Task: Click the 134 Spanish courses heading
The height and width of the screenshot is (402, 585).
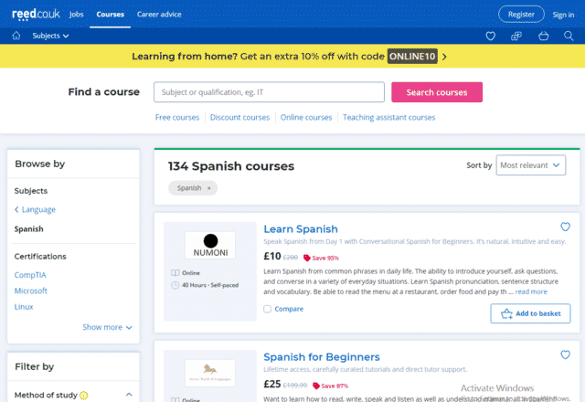Action: click(x=231, y=166)
